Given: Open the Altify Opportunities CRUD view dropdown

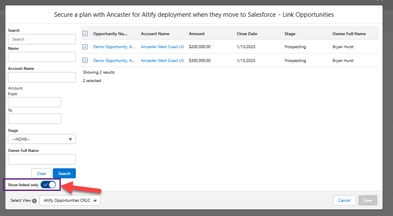Looking at the screenshot, I should click(x=70, y=201).
